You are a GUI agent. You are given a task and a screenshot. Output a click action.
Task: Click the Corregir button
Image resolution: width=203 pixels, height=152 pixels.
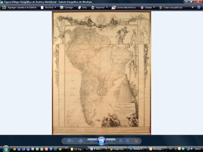67,7
